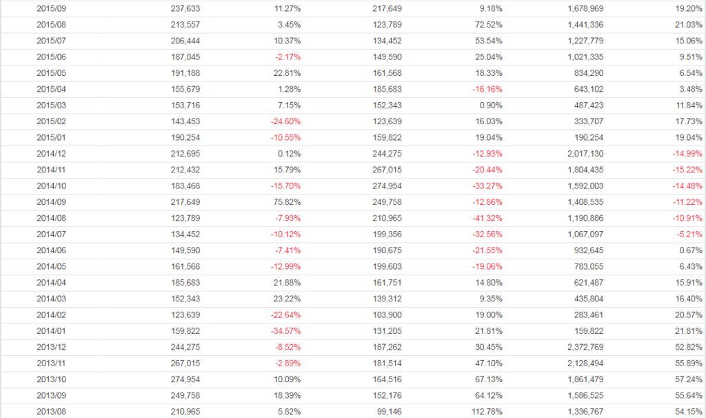Click the 103,900 value cell
Viewport: 706px width, 418px height.
386,315
